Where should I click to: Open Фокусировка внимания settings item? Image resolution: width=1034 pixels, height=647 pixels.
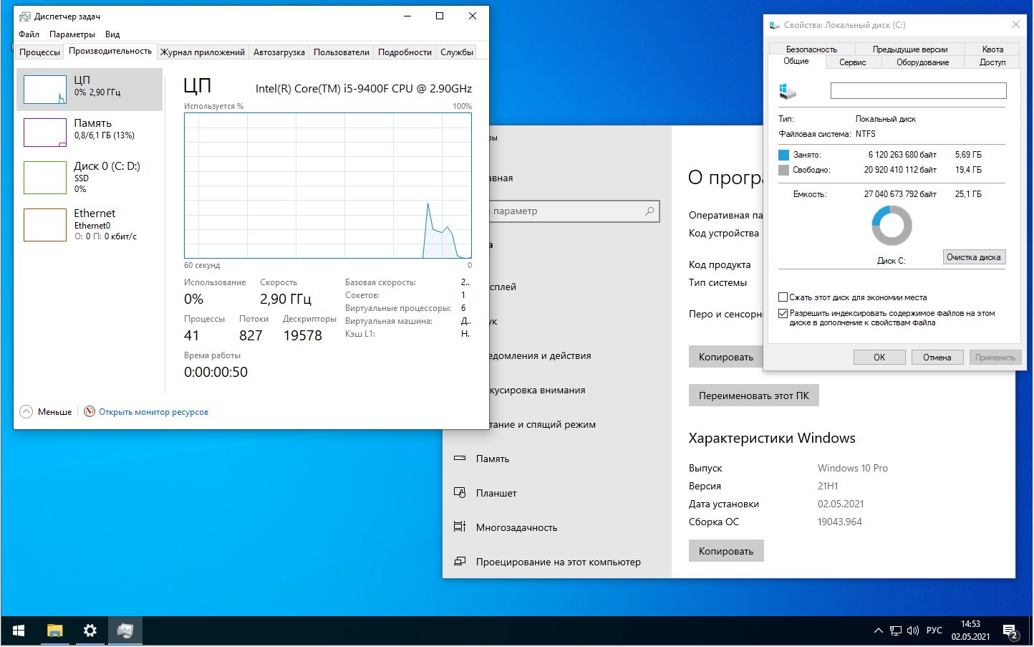[x=537, y=390]
